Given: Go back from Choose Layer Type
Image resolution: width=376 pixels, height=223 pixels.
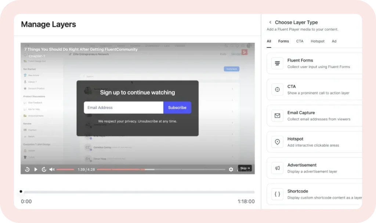Looking at the screenshot, I should pyautogui.click(x=270, y=22).
